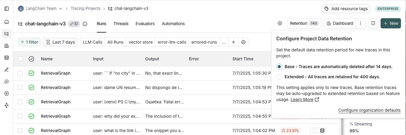Click the Name column header

47,59
